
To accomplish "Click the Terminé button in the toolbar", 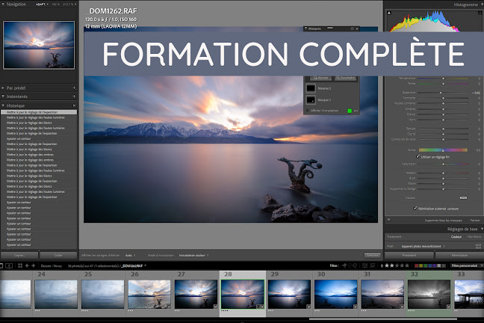I will tap(372, 255).
